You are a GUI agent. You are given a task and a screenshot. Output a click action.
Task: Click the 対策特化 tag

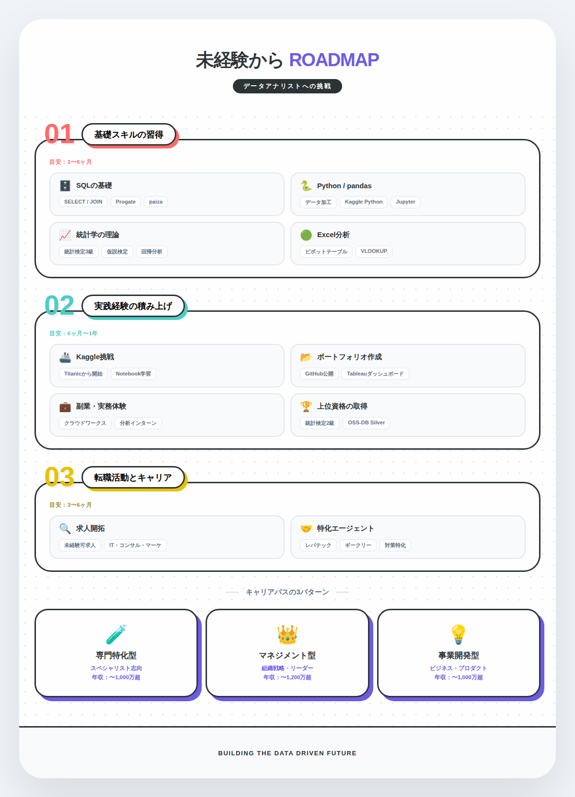pos(395,545)
